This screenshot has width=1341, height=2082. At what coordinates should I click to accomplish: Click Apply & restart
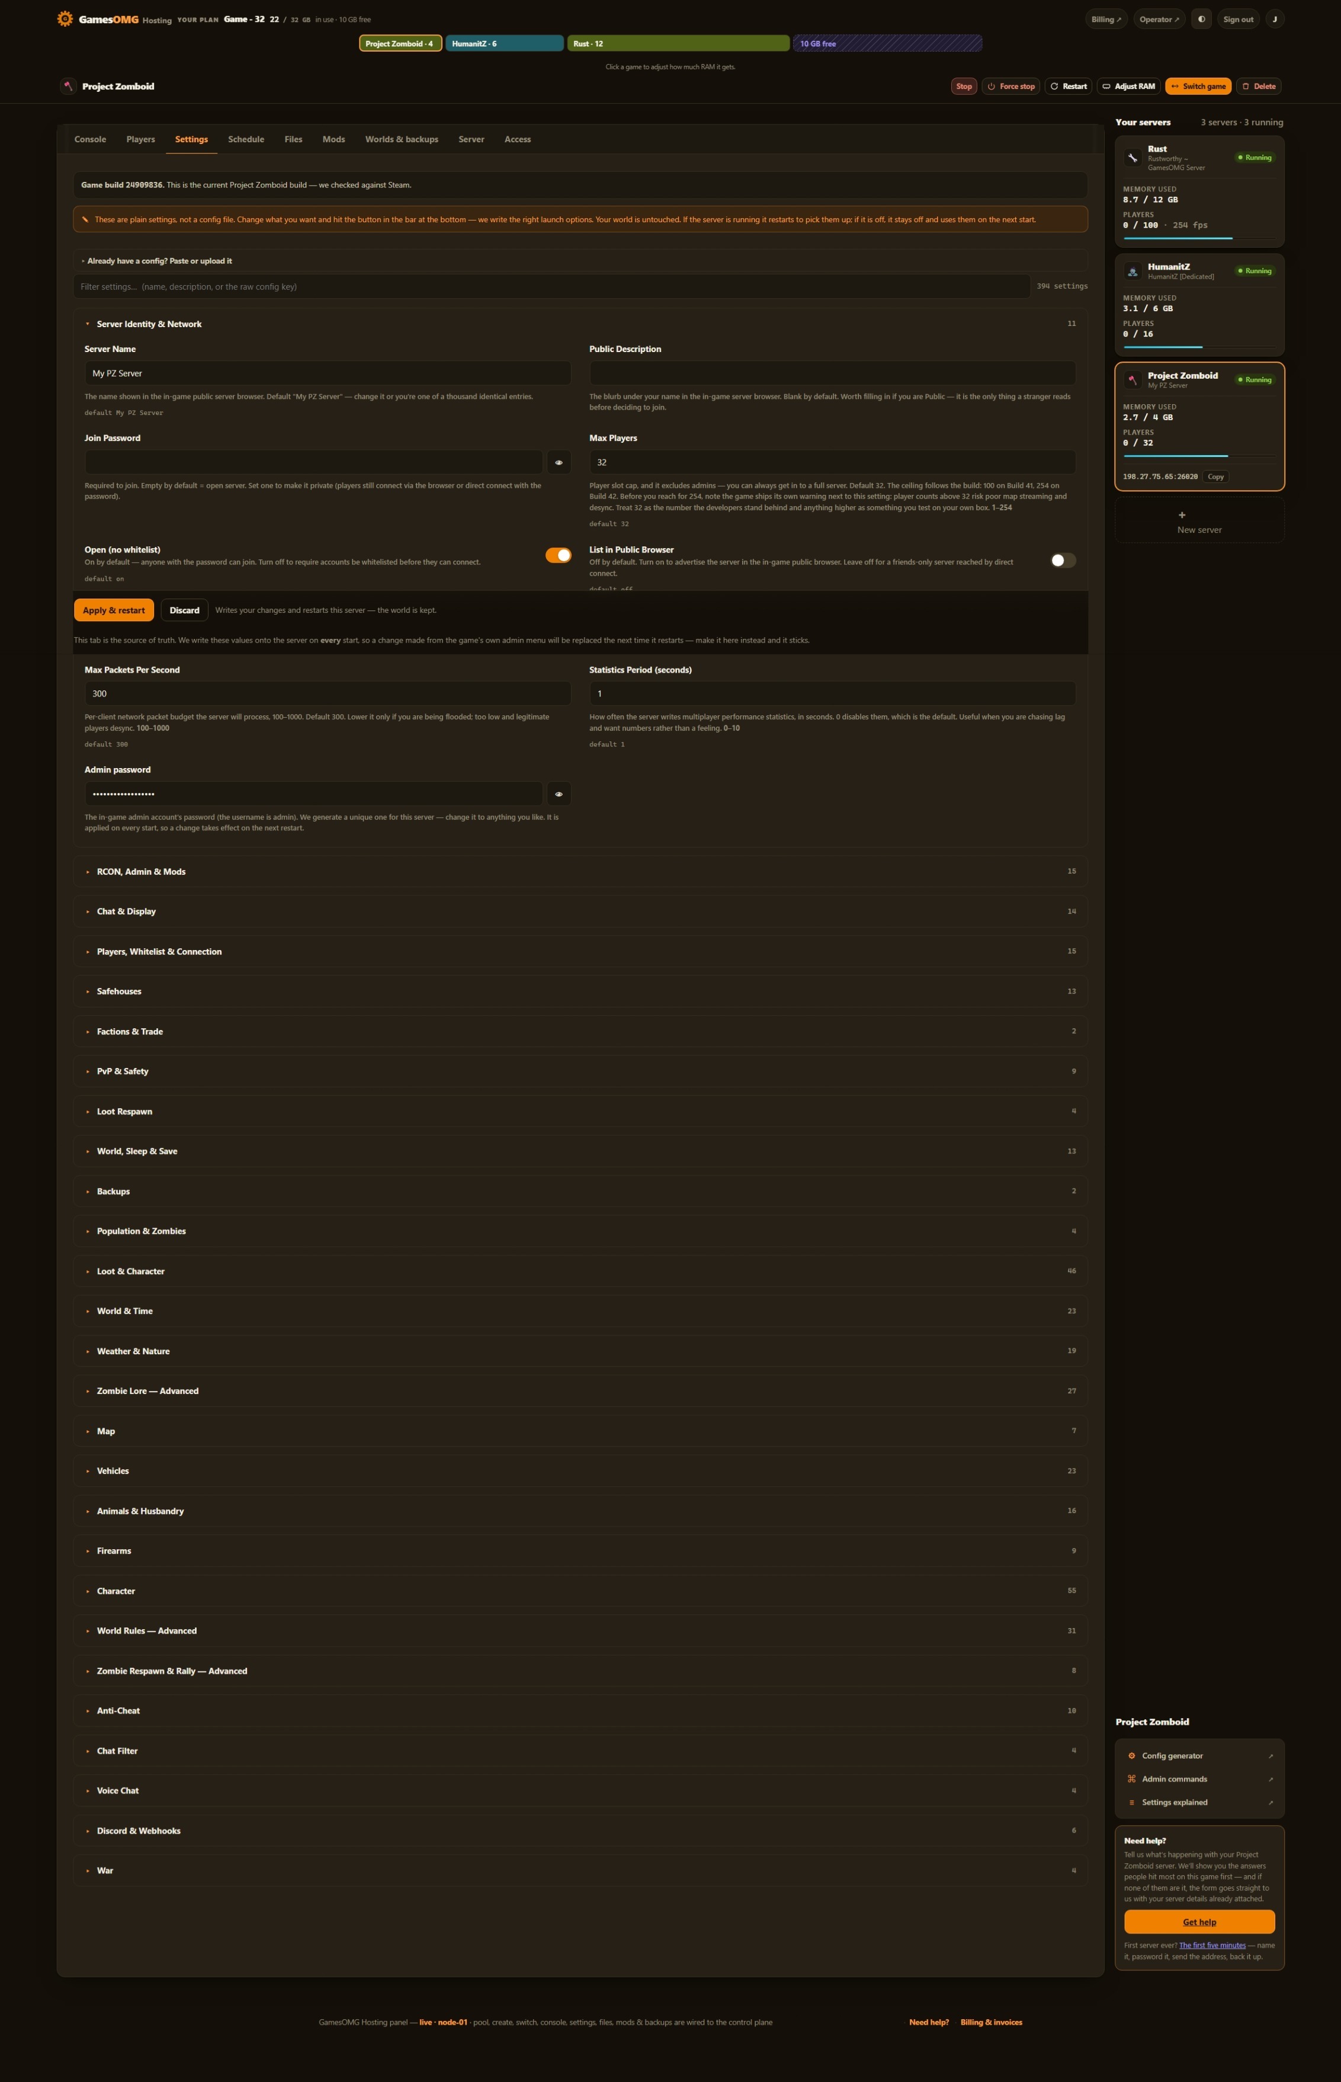pyautogui.click(x=114, y=610)
